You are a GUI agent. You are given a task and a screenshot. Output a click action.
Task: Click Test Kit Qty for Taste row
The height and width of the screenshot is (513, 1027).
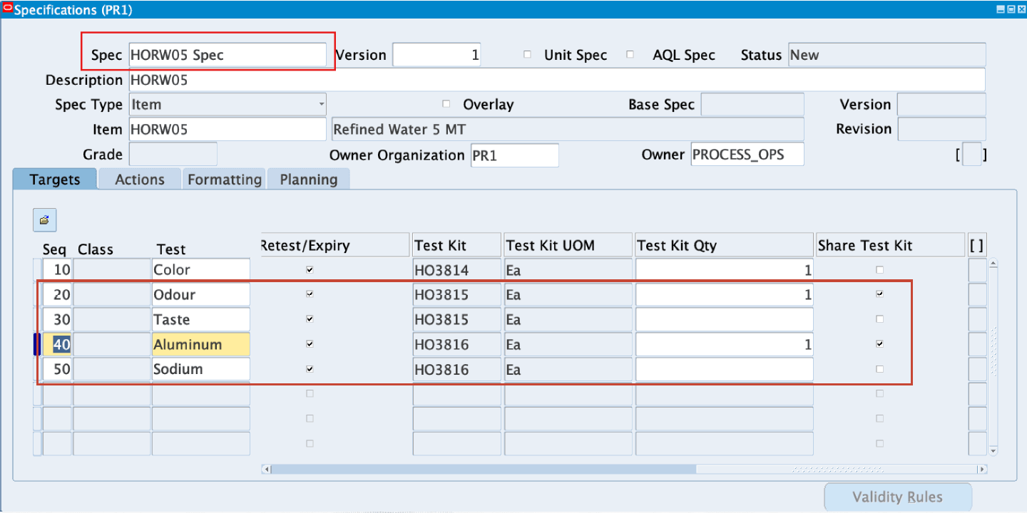click(x=725, y=319)
